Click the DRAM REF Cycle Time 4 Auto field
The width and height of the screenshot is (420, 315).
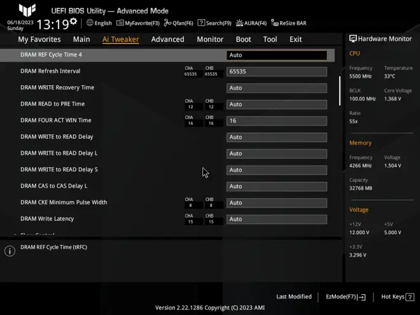277,55
